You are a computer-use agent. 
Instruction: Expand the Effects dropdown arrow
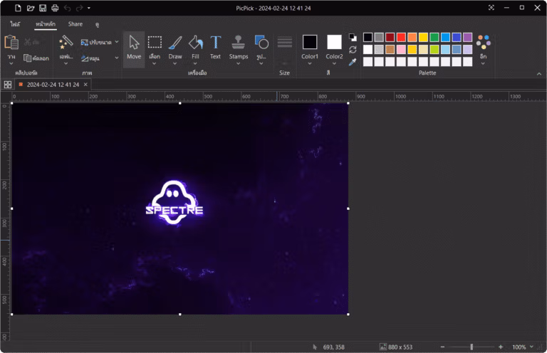(66, 63)
